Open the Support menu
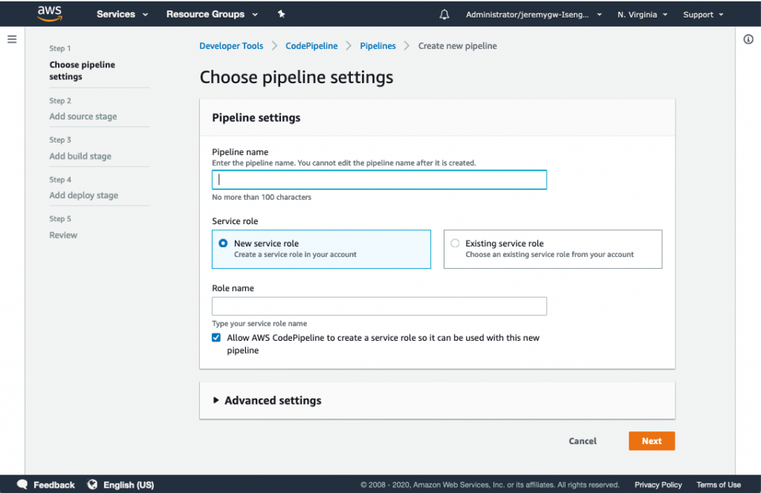 702,14
